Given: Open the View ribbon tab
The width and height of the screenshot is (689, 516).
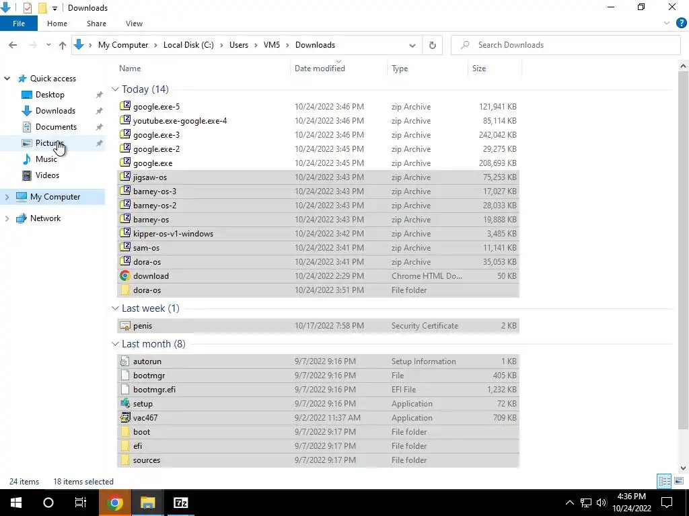Looking at the screenshot, I should pyautogui.click(x=134, y=24).
